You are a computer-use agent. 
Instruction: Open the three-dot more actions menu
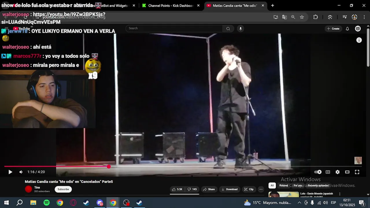[261, 189]
